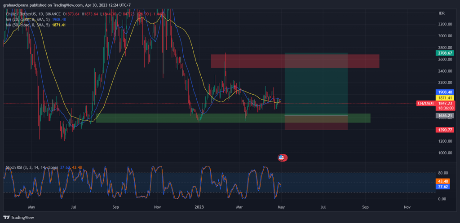Click the 80.00 label on Stoch RSI scale
Screen dimensions: 460x223
[x=443, y=173]
